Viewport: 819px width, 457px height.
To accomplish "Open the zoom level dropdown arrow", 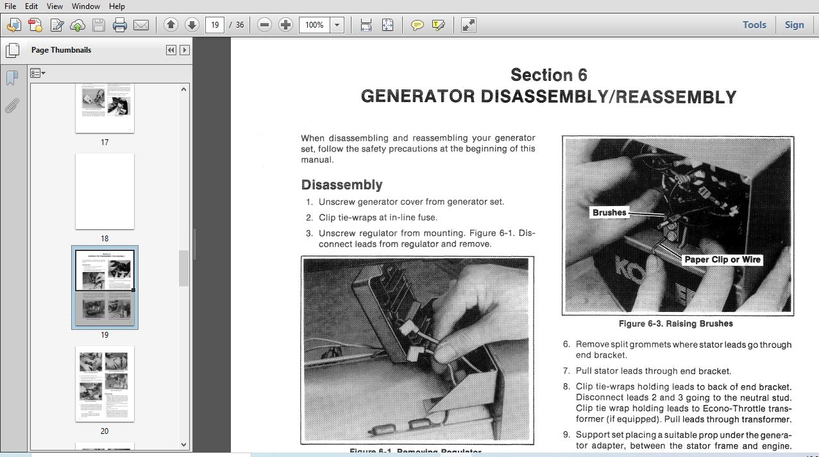I will (x=337, y=25).
